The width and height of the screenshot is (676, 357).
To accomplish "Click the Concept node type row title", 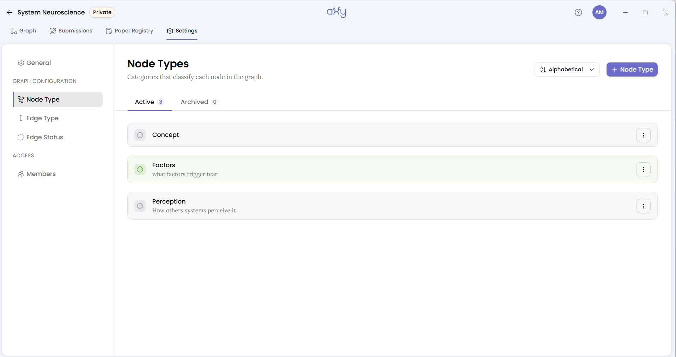I will 165,135.
